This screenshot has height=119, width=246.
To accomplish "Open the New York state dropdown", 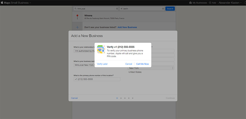I will click(x=151, y=68).
